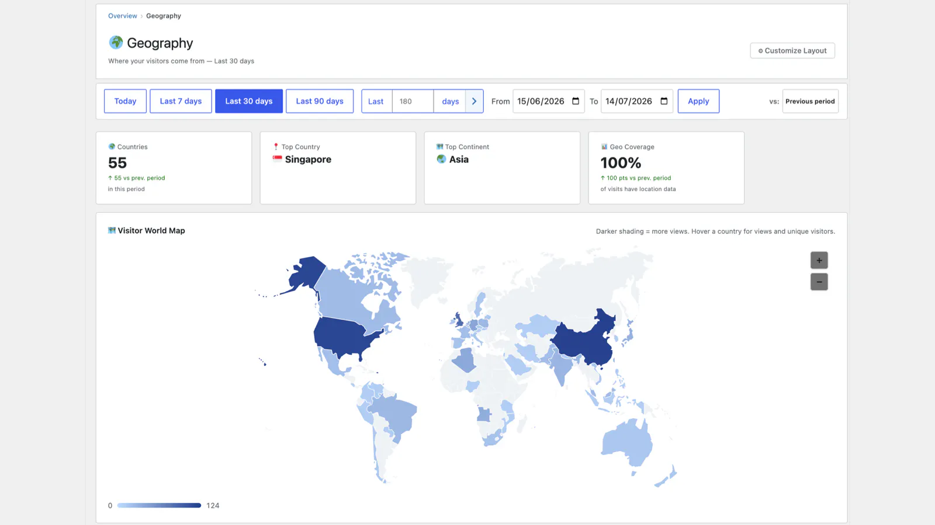
Task: Click the Geo Coverage chart icon
Action: pyautogui.click(x=604, y=146)
